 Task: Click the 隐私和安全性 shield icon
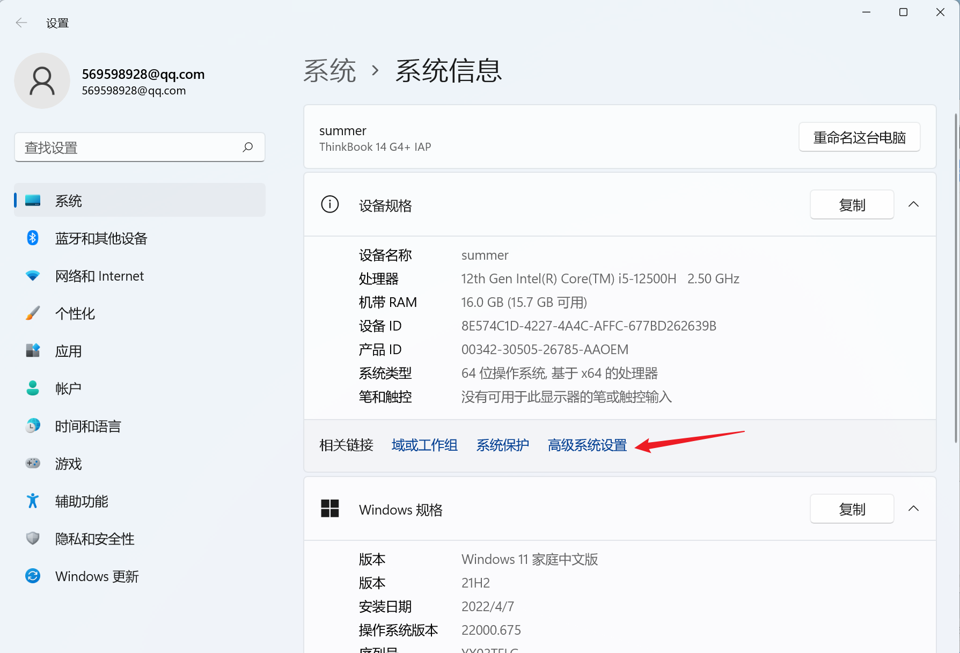(x=33, y=538)
